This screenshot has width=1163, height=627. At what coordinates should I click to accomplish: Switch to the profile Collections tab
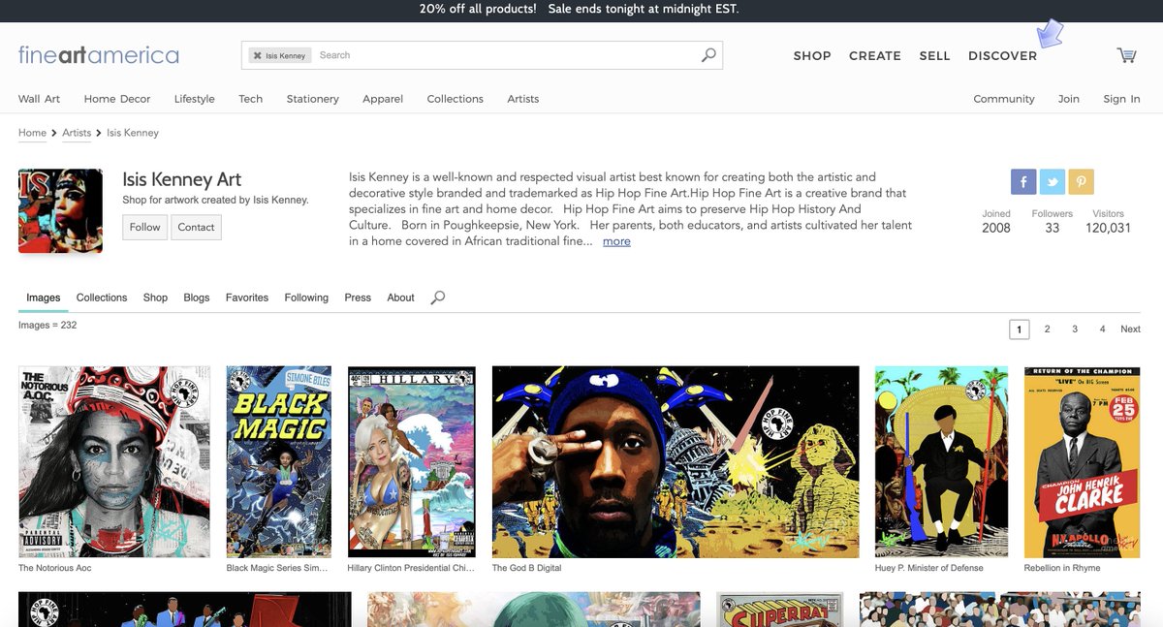pyautogui.click(x=102, y=298)
